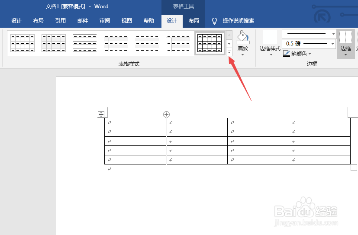Open the 底纹 shading dropdown arrow
The height and width of the screenshot is (235, 358).
tap(243, 55)
